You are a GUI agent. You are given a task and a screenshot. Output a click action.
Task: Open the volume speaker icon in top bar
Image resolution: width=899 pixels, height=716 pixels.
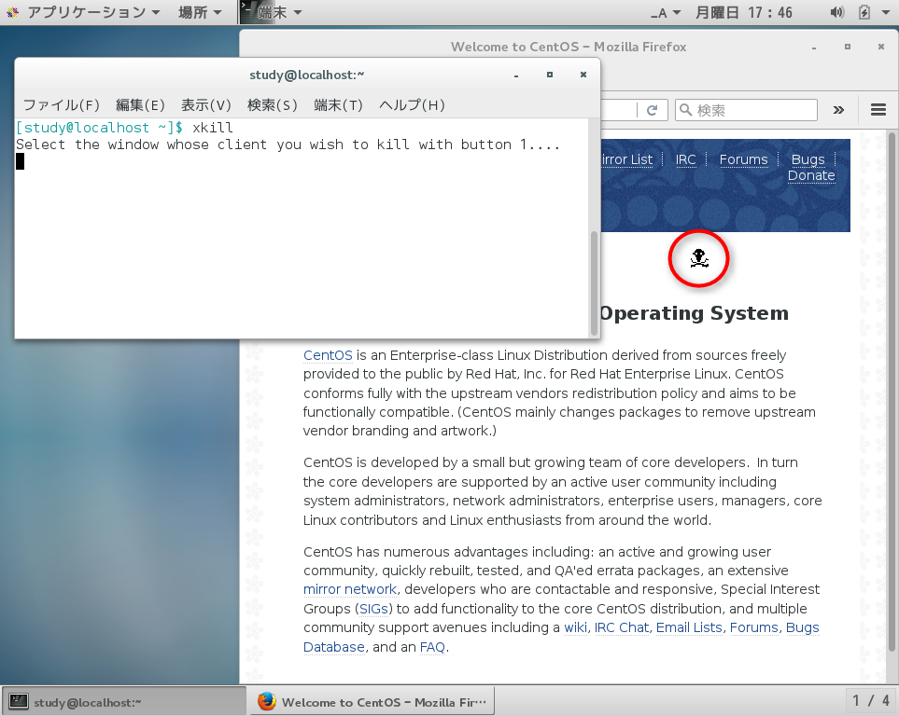836,12
